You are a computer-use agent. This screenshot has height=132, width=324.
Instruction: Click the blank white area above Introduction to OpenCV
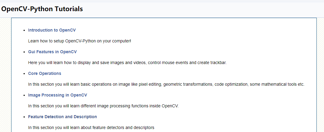pyautogui.click(x=163, y=23)
